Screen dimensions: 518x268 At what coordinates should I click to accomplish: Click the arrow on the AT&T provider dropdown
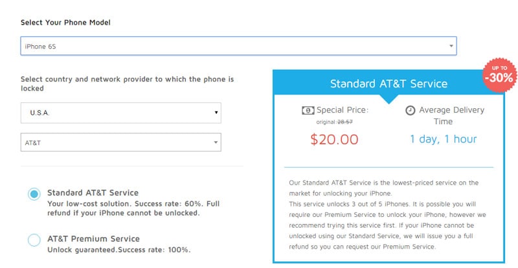click(216, 142)
